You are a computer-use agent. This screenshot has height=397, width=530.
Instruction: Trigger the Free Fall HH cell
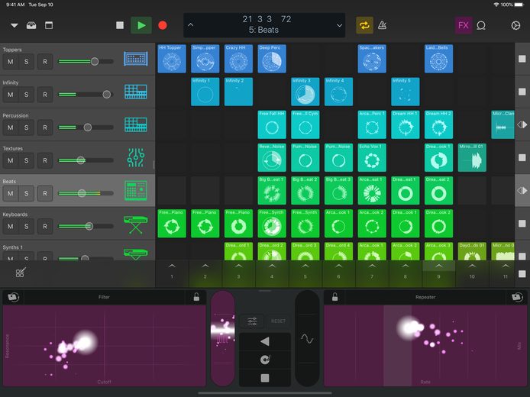coord(272,124)
